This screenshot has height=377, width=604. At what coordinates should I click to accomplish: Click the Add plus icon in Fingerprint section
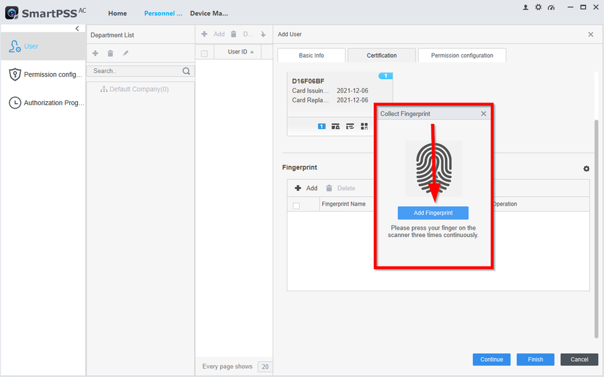tap(298, 188)
